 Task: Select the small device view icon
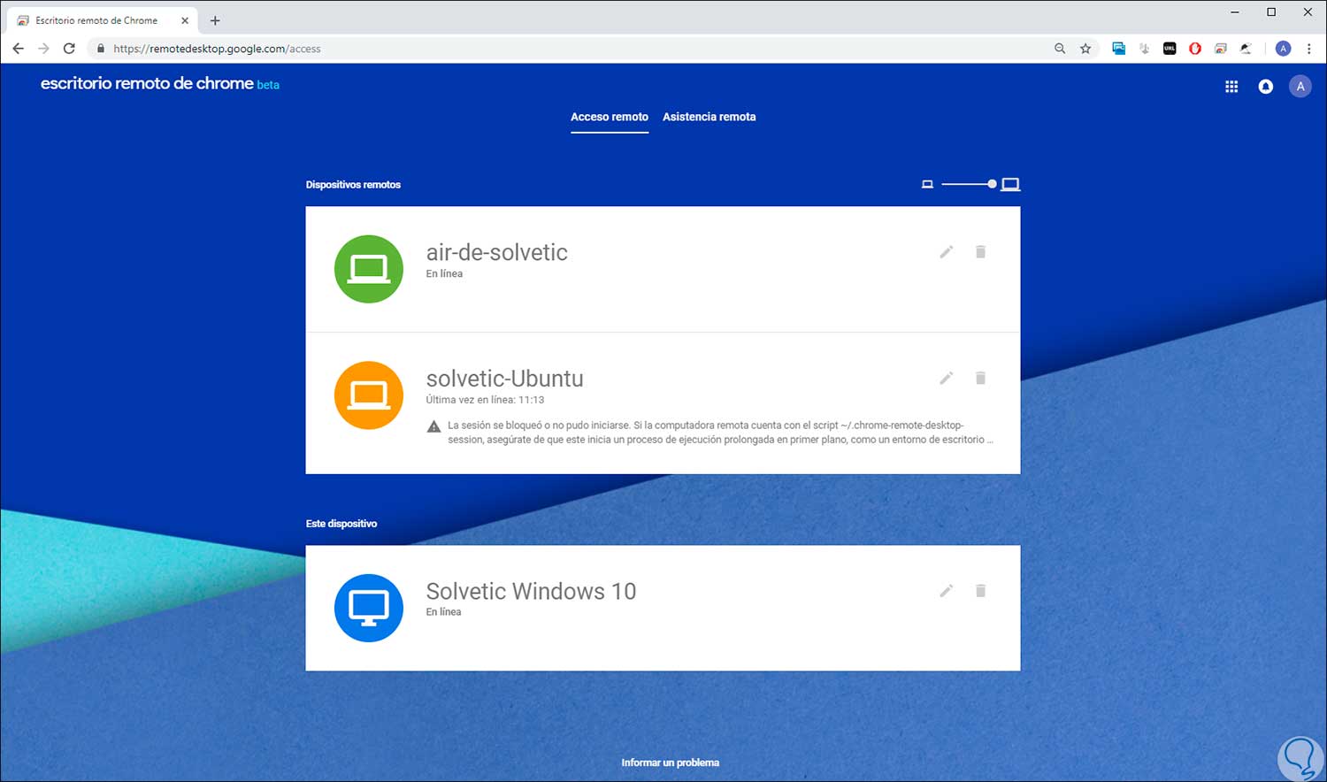[x=927, y=184]
